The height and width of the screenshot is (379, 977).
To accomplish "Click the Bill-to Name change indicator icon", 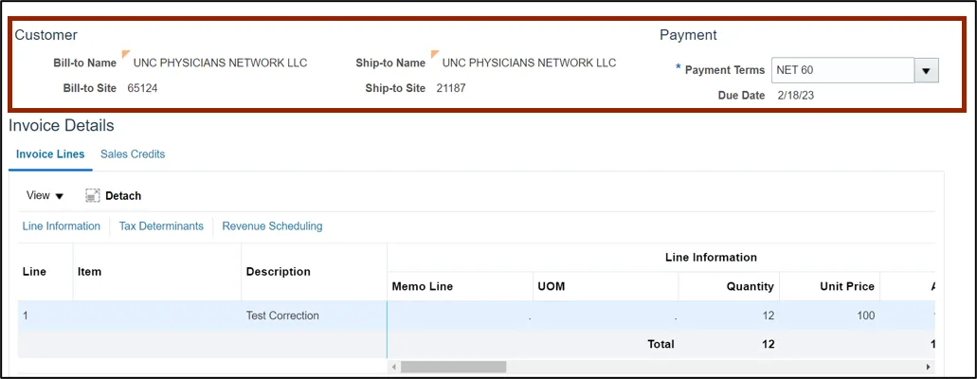I will (x=126, y=54).
